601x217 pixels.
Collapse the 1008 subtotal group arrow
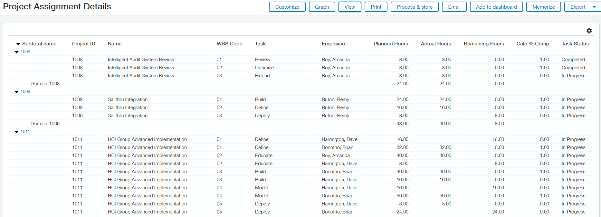click(x=16, y=52)
